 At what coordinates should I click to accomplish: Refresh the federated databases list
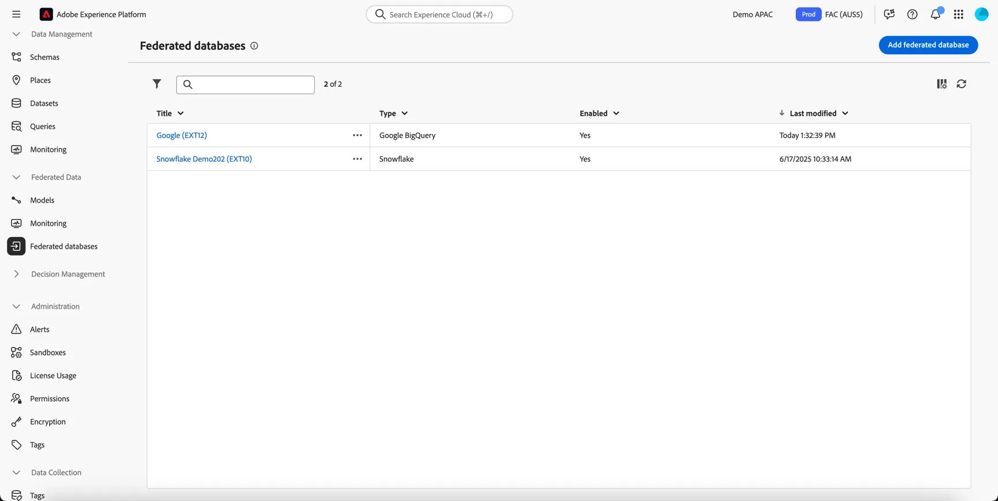click(962, 84)
